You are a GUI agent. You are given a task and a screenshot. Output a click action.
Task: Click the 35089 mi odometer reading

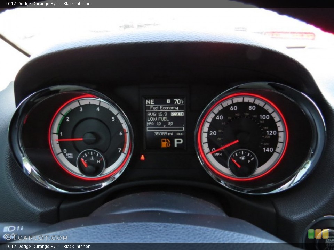(164, 134)
